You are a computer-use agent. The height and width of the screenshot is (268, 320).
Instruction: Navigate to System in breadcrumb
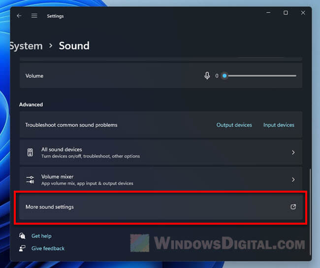click(x=26, y=46)
